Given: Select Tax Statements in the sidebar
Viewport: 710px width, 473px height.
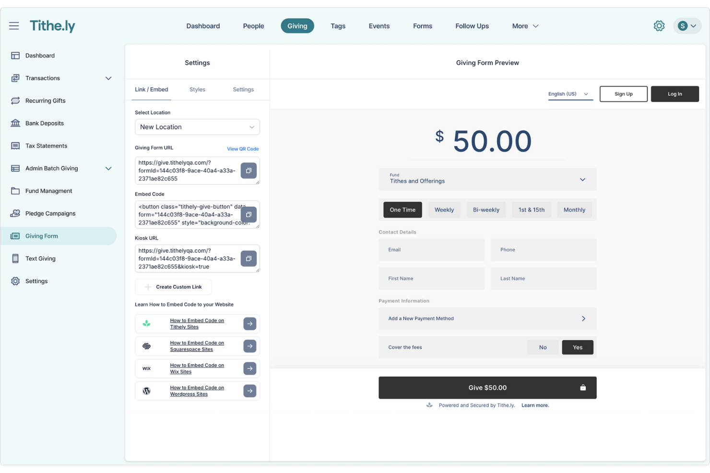Looking at the screenshot, I should [x=46, y=146].
